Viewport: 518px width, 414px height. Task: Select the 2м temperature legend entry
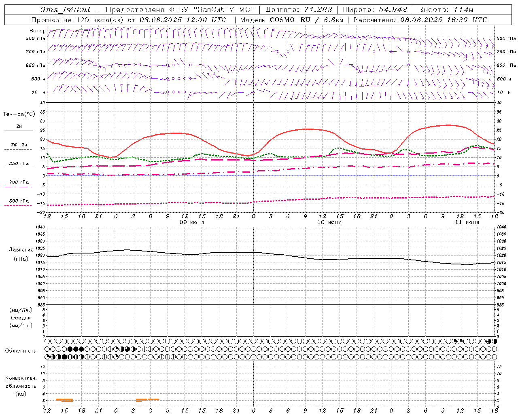pos(19,127)
